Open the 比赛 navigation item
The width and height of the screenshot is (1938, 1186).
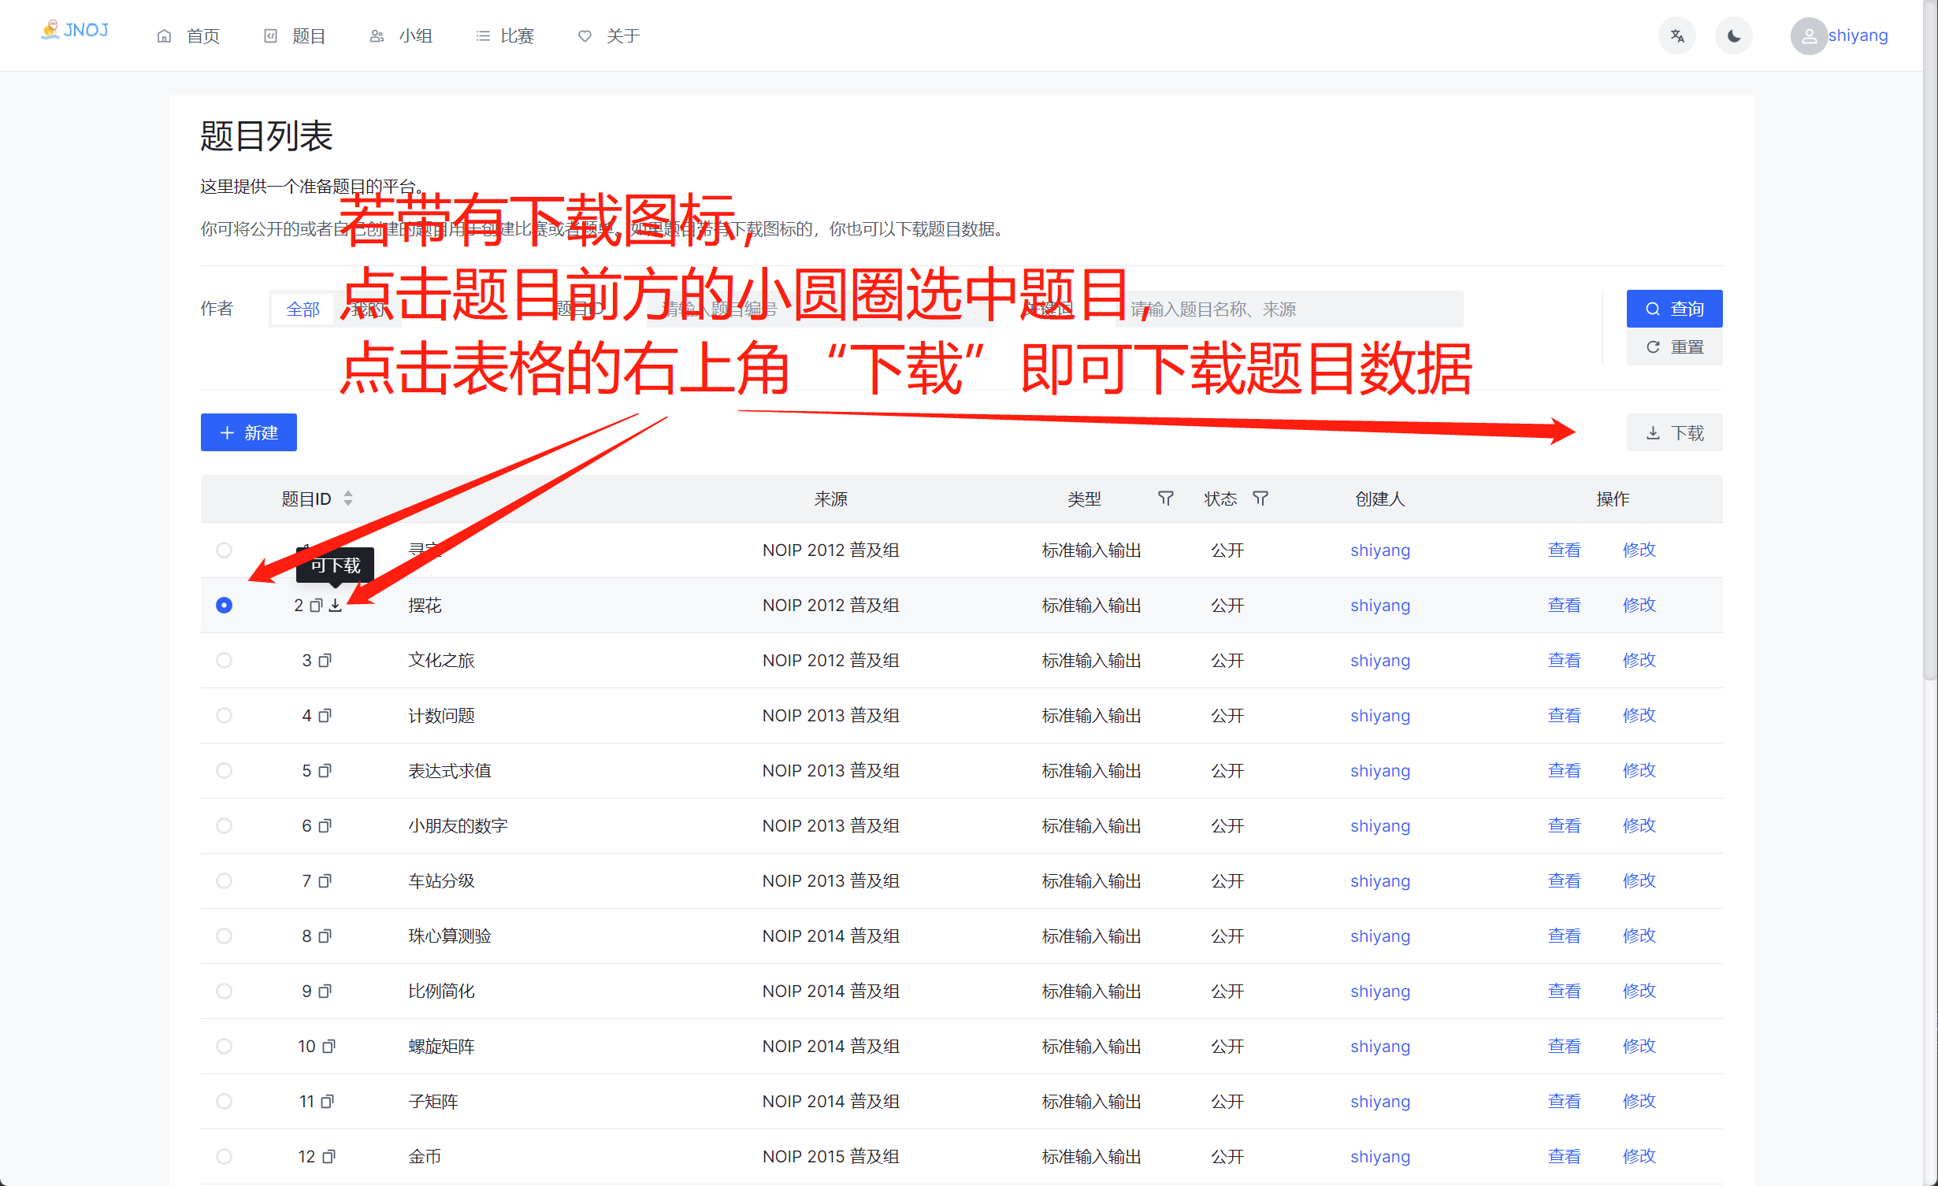pos(505,36)
